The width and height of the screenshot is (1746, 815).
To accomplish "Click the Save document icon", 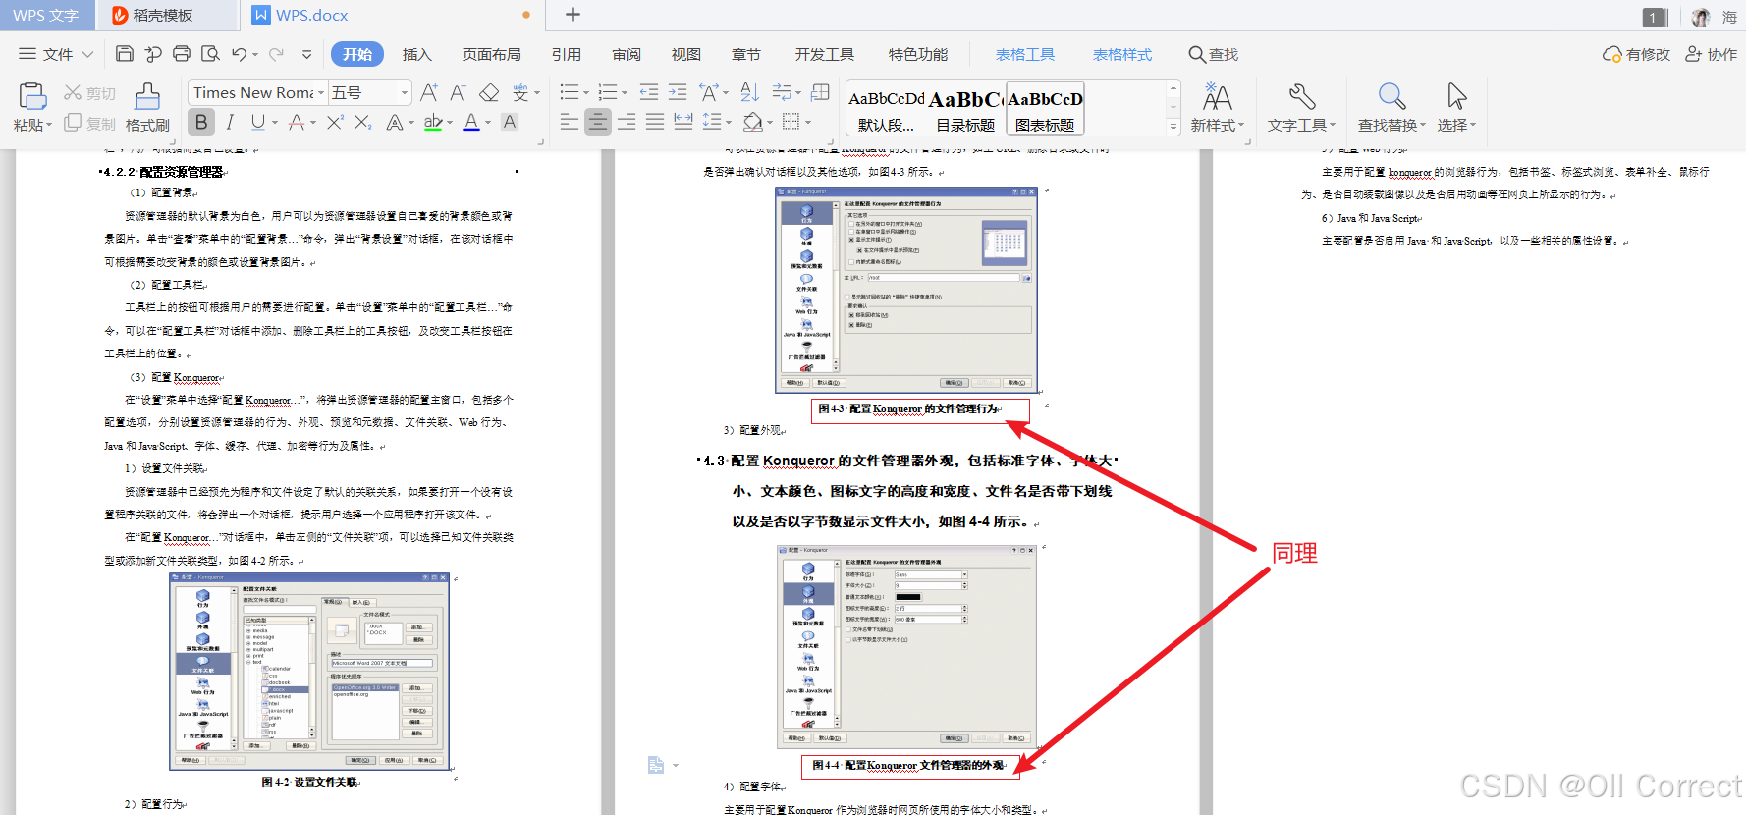I will click(x=125, y=54).
